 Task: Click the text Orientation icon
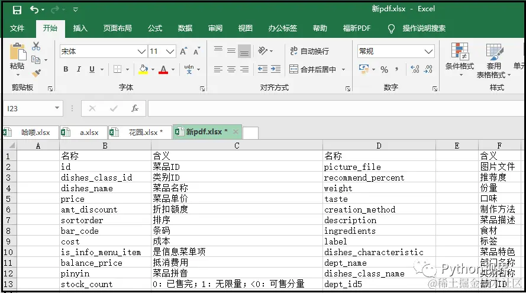click(x=263, y=51)
